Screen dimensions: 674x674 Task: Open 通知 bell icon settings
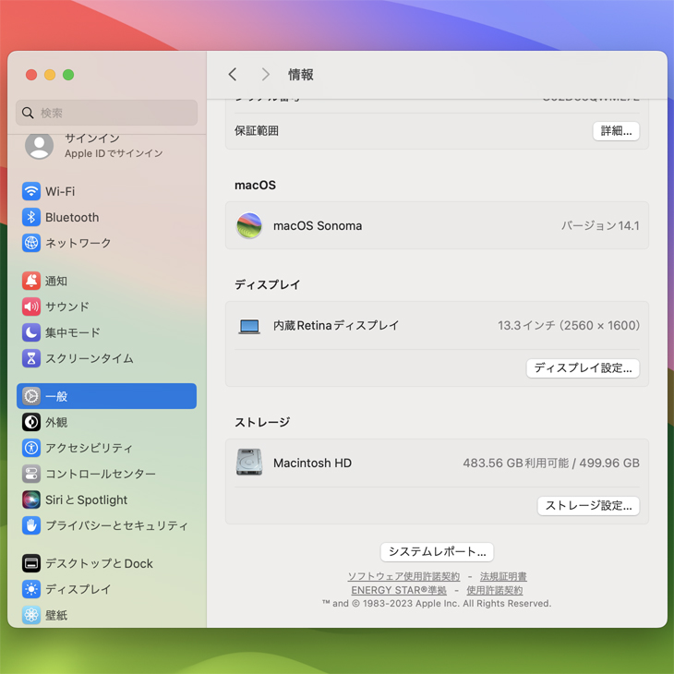coord(31,281)
